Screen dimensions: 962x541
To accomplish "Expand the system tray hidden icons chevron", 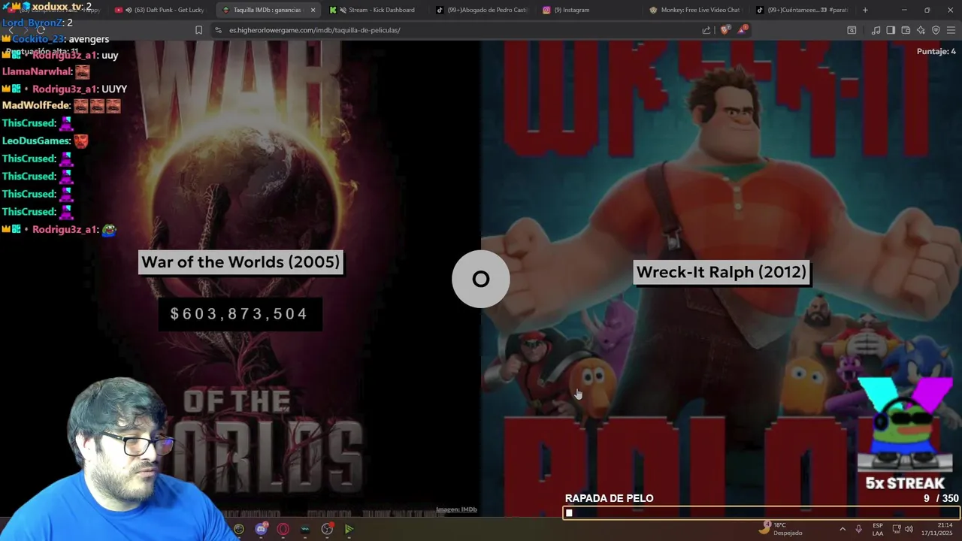I will pos(843,529).
